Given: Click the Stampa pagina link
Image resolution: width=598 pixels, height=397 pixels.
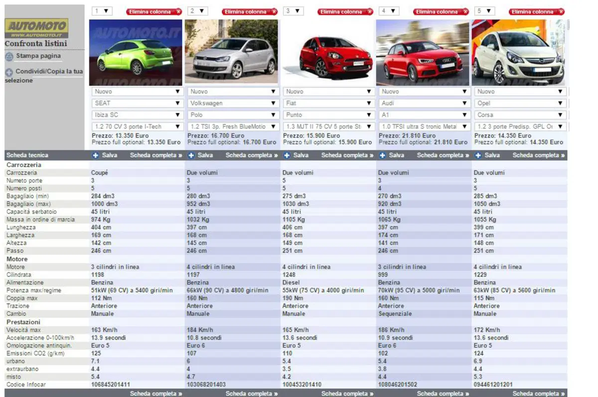Looking at the screenshot, I should click(38, 56).
